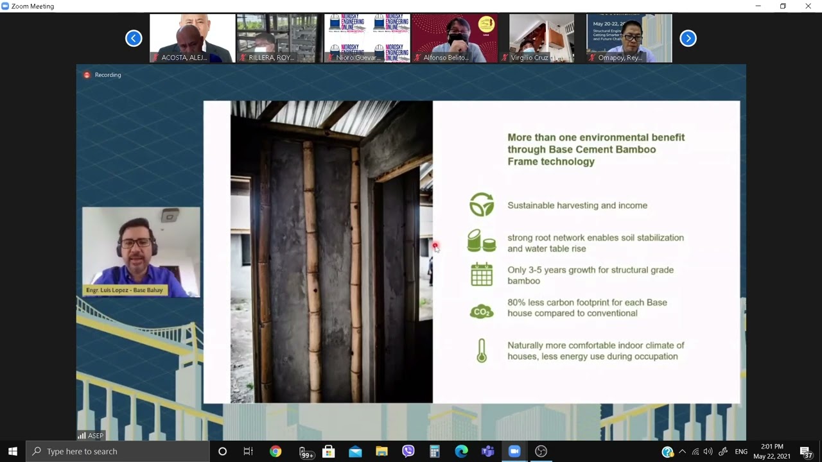The image size is (822, 462).
Task: Open Microsoft Teams from the taskbar
Action: click(488, 451)
